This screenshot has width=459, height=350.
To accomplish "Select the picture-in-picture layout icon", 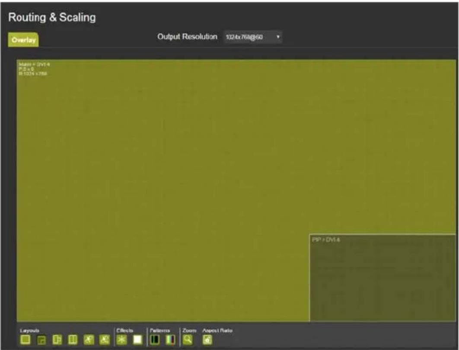I will 41,340.
